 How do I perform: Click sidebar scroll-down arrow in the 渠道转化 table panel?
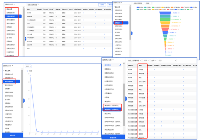click(124, 133)
